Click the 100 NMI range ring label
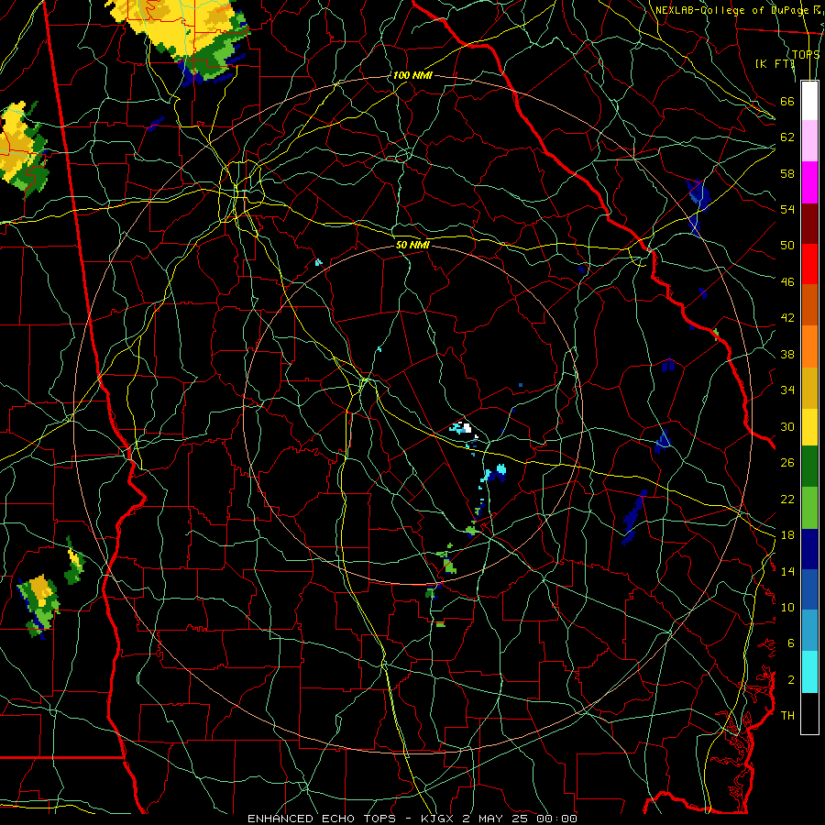The width and height of the screenshot is (825, 825). coord(412,76)
